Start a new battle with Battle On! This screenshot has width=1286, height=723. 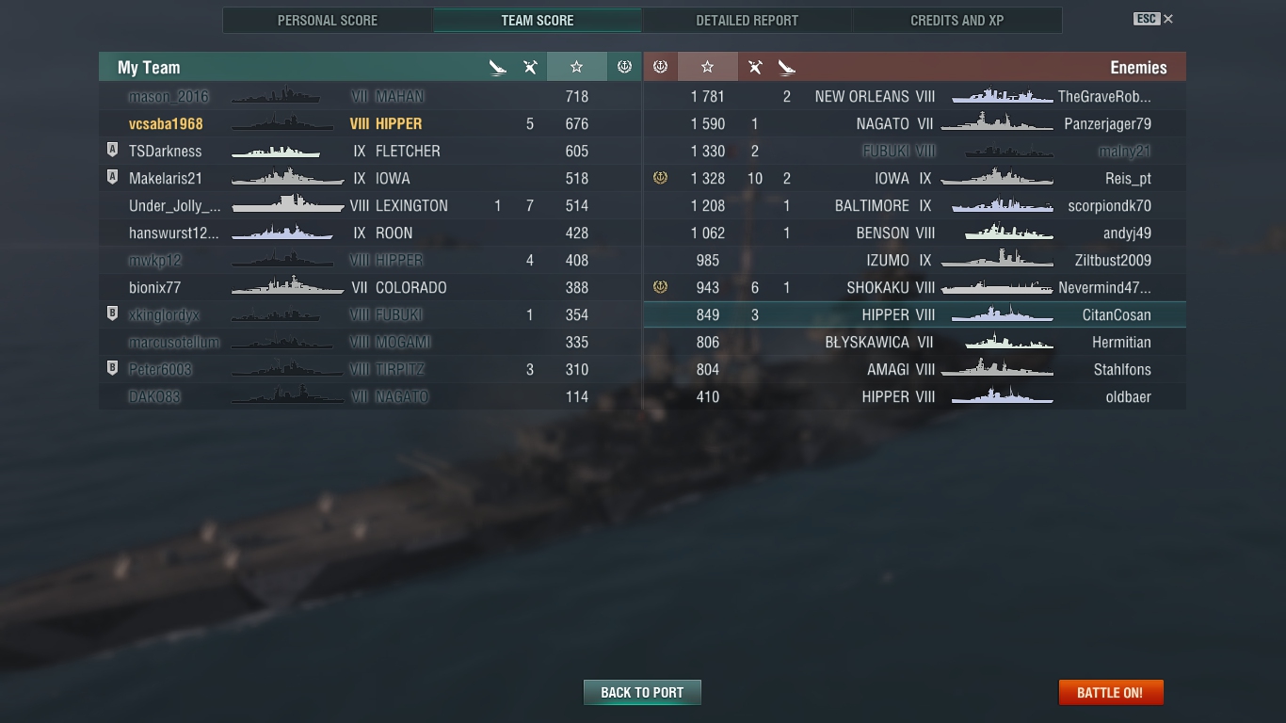click(x=1111, y=693)
